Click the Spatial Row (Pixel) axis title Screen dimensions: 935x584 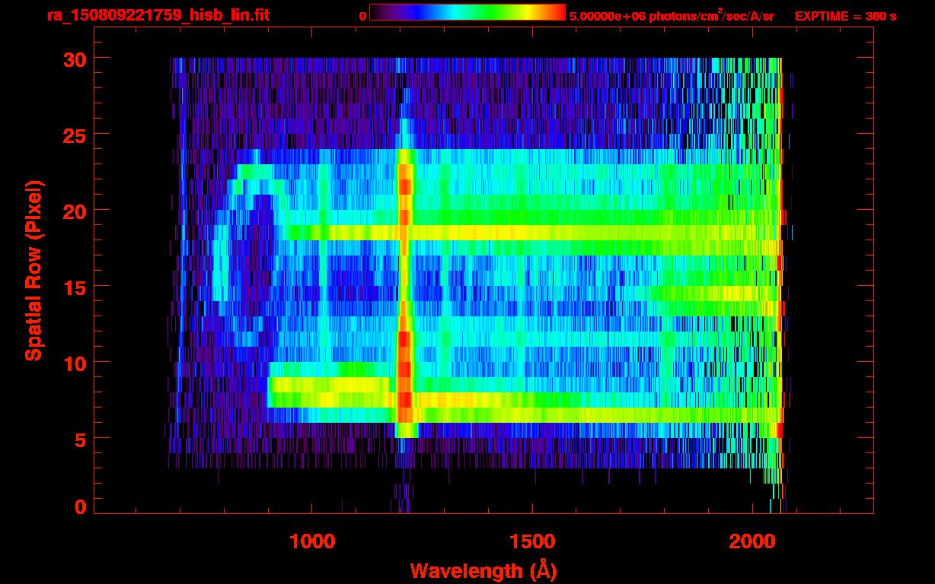(x=33, y=270)
